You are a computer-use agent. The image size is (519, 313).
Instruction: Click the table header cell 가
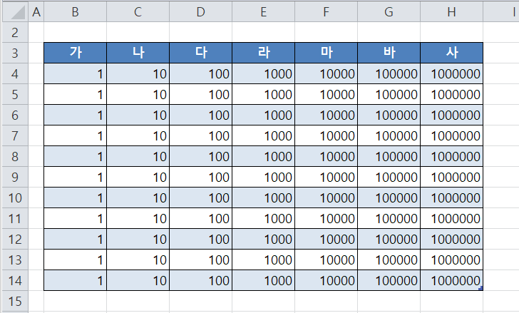(75, 53)
